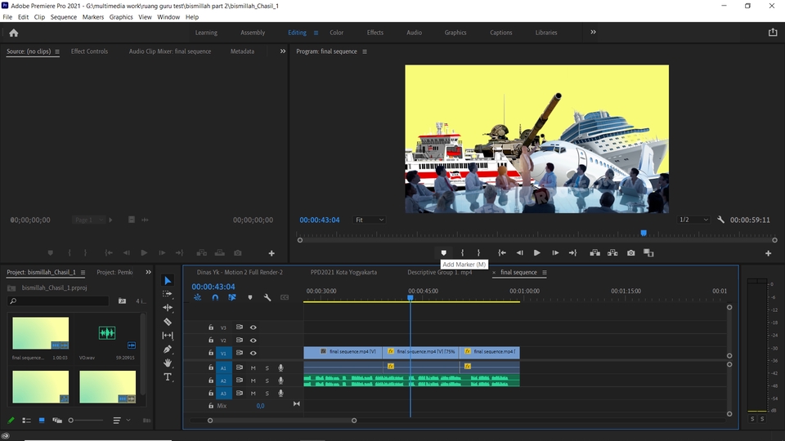
Task: Open the Sequence menu
Action: (64, 17)
